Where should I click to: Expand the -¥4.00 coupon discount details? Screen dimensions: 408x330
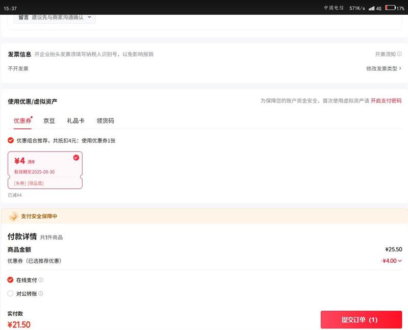tap(392, 261)
